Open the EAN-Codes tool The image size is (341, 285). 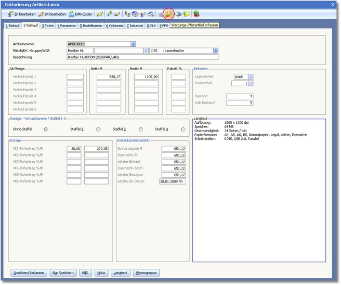click(x=81, y=14)
